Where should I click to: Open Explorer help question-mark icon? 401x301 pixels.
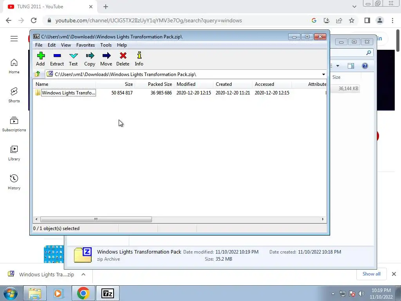tap(365, 66)
